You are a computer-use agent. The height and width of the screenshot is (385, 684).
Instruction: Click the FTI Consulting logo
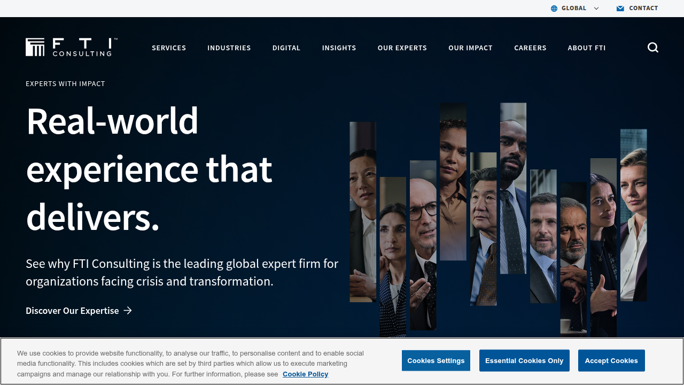(x=72, y=47)
